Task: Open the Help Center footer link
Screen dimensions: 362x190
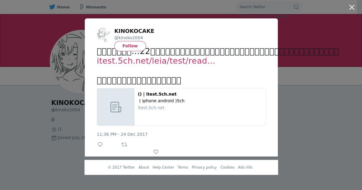Action: [x=163, y=167]
